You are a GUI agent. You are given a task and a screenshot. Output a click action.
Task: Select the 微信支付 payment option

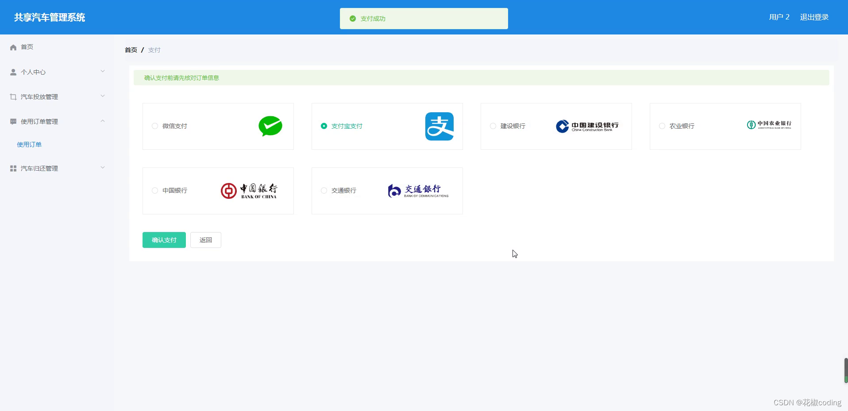point(155,126)
